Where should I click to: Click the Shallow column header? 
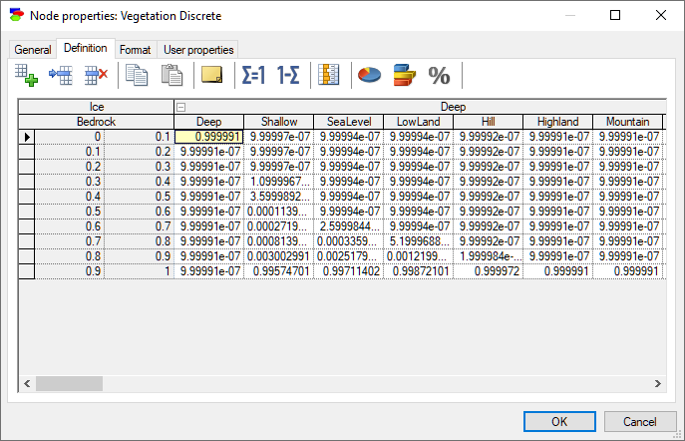(279, 122)
